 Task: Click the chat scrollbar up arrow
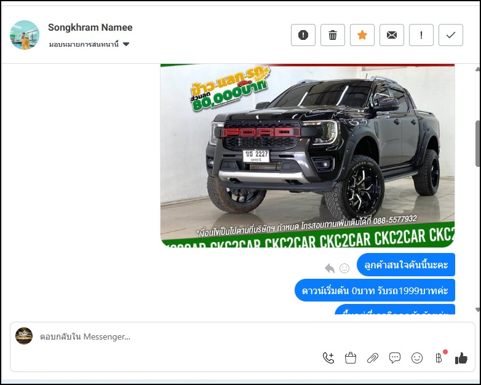478,69
